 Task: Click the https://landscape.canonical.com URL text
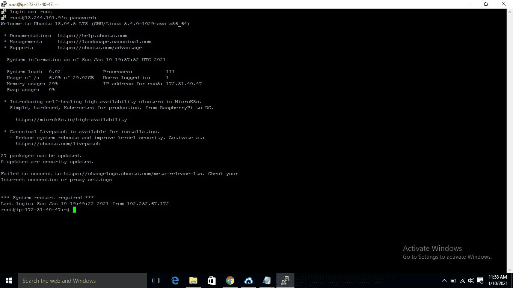[x=104, y=42]
